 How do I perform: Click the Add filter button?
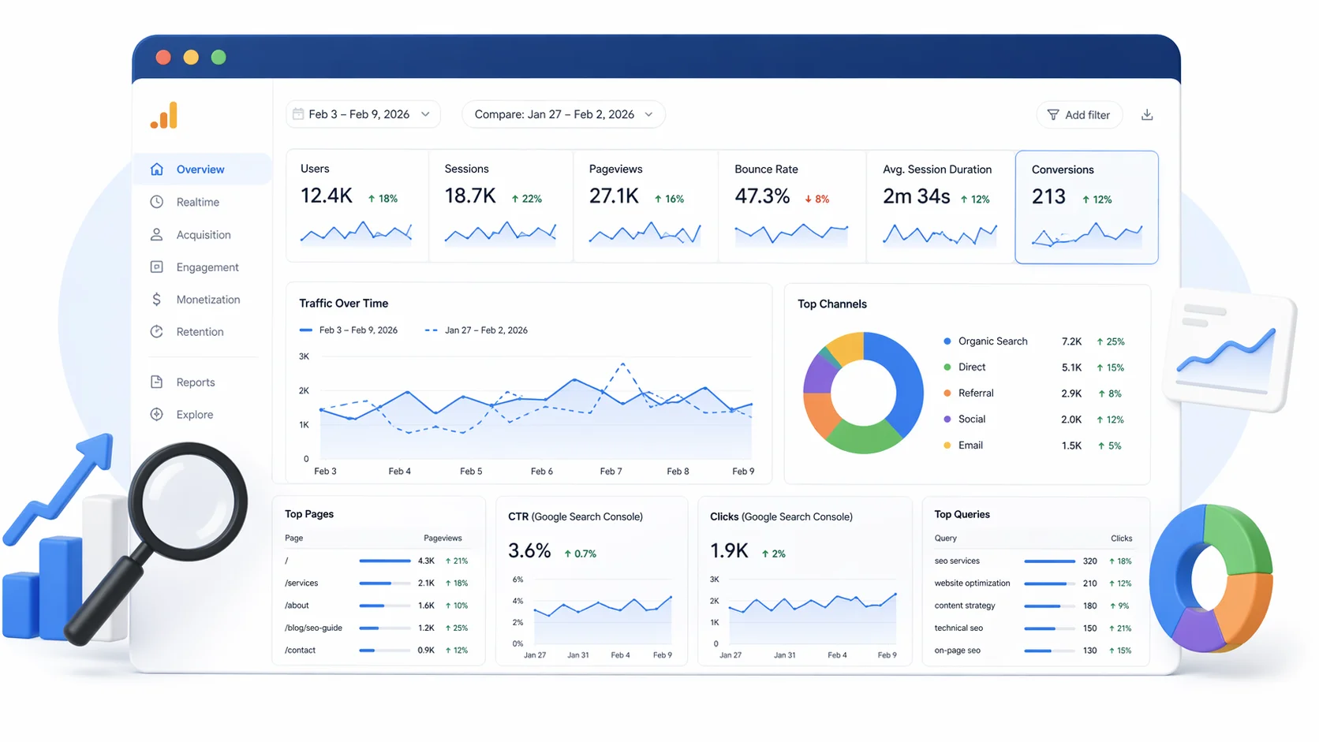(1078, 115)
